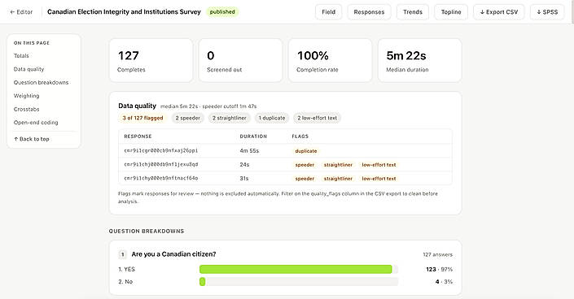Click the RESPONSE column header
Viewport: 574px width, 299px height.
[x=138, y=136]
